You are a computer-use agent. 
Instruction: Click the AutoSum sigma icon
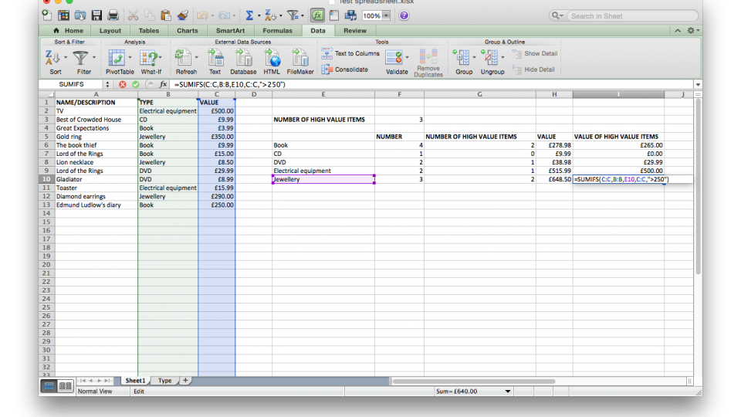point(249,15)
